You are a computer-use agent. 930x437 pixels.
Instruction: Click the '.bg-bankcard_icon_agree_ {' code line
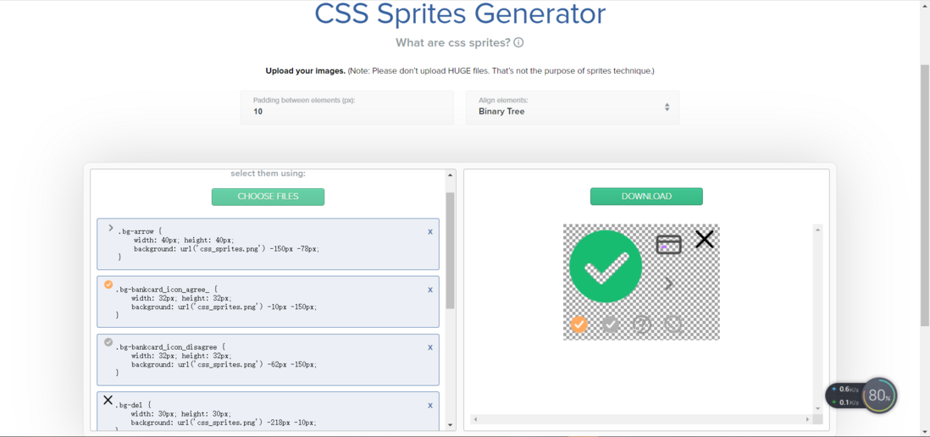(x=167, y=289)
